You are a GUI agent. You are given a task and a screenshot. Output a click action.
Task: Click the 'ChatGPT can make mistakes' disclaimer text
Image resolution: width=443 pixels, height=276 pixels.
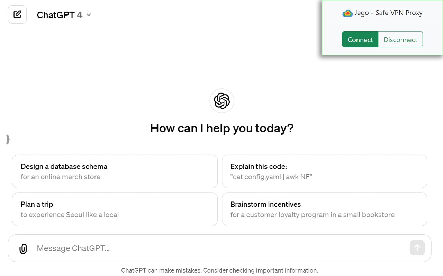pos(219,270)
